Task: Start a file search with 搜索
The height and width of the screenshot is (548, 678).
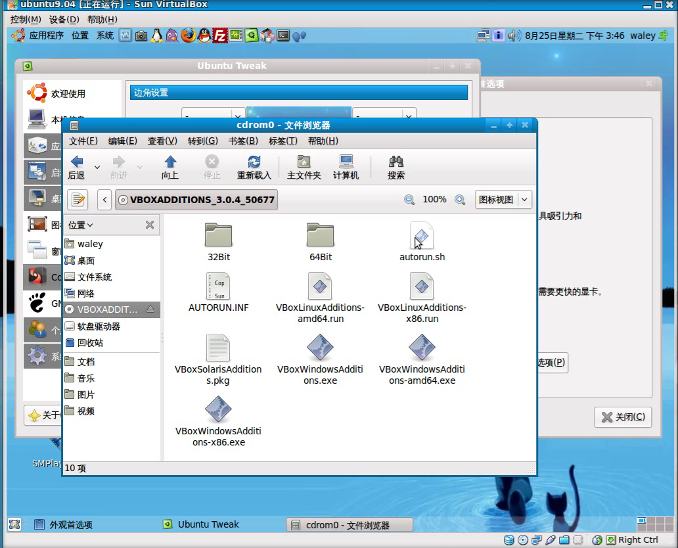Action: 395,168
